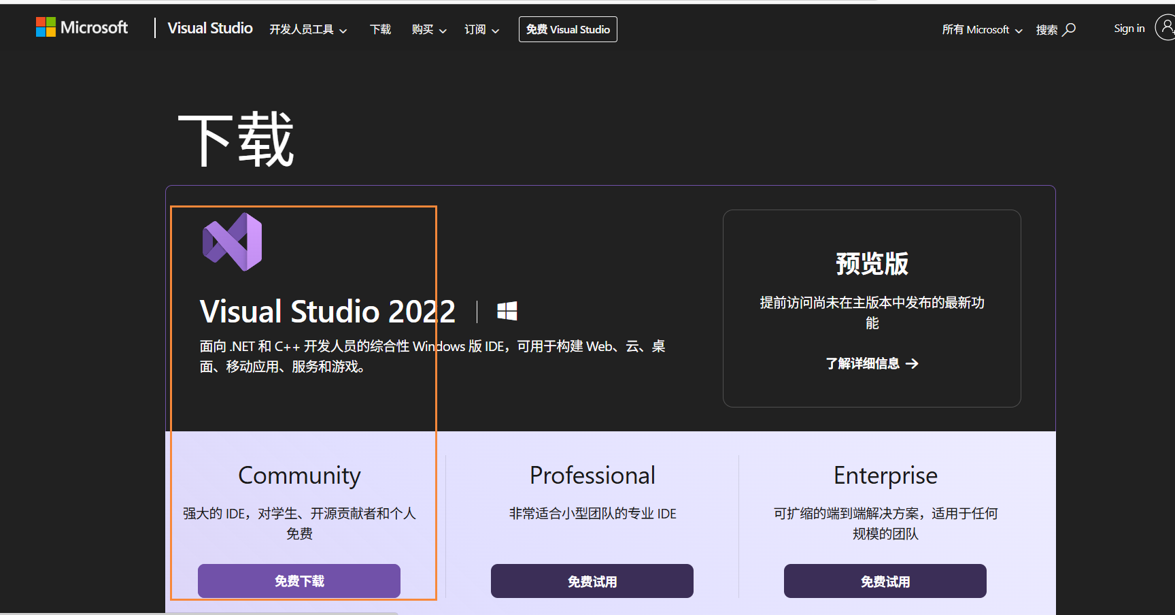The width and height of the screenshot is (1175, 615).
Task: Expand the 订阅 dropdown menu
Action: click(481, 29)
